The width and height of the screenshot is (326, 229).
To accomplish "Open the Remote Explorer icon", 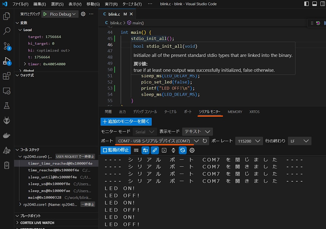I will click(x=7, y=91).
